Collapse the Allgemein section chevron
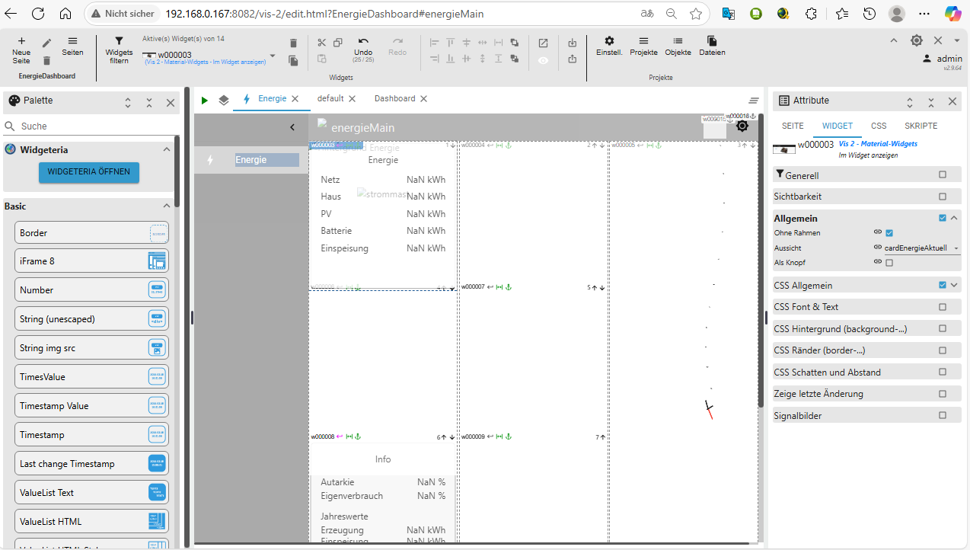 point(954,218)
